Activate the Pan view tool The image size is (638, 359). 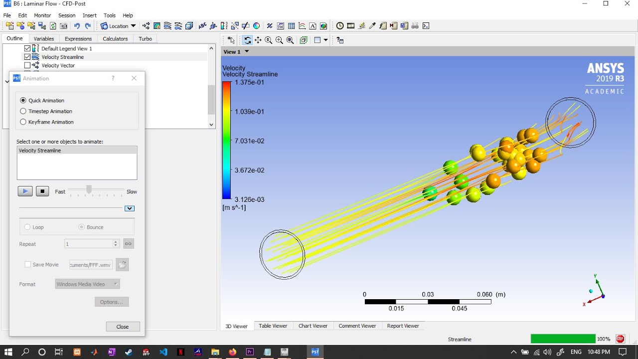pos(258,40)
